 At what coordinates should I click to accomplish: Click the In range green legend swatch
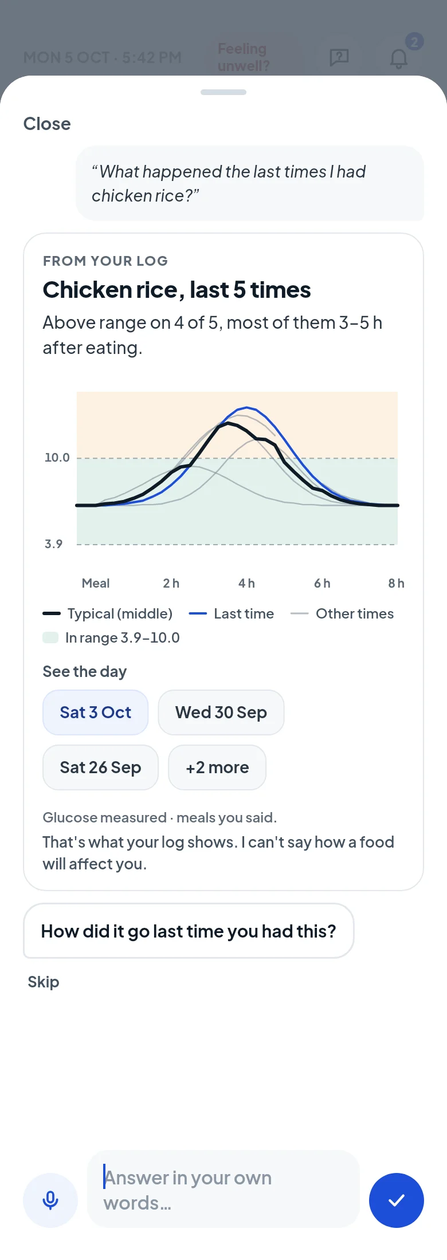click(50, 637)
